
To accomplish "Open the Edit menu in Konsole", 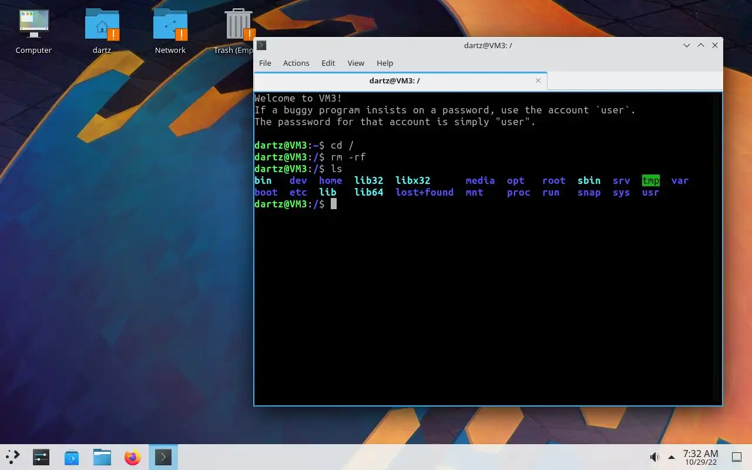I will [x=328, y=63].
